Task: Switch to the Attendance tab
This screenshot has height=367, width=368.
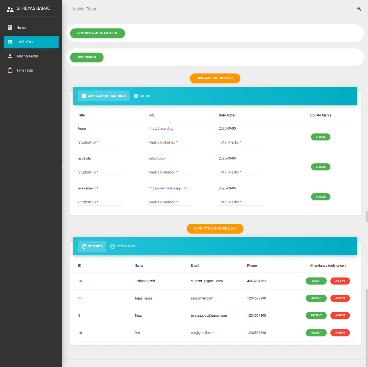Action: (122, 246)
